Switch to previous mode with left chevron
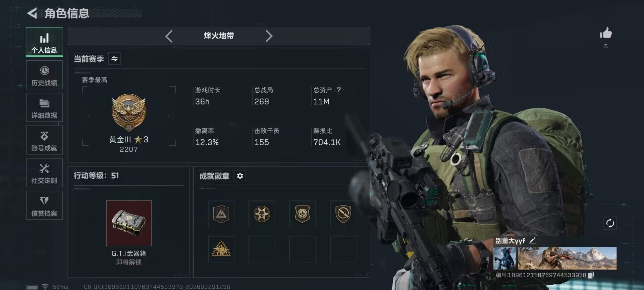644x290 pixels. 169,36
